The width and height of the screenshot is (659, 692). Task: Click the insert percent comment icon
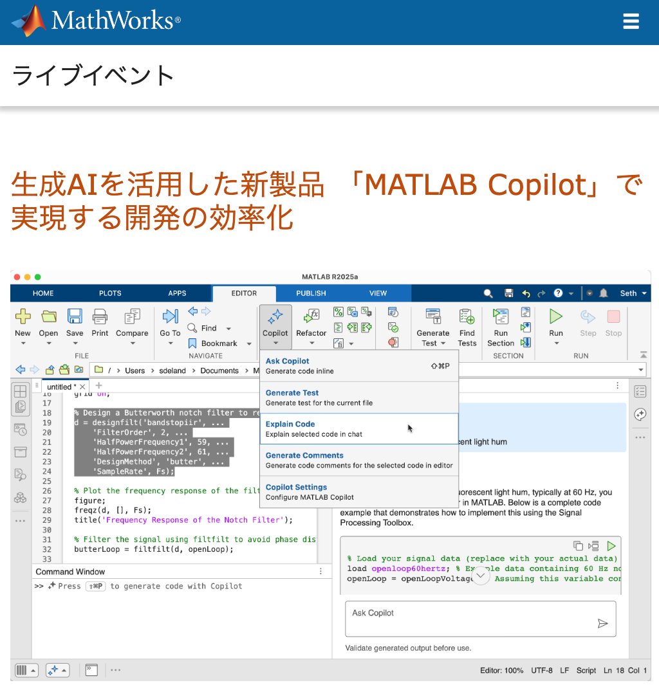click(x=339, y=312)
